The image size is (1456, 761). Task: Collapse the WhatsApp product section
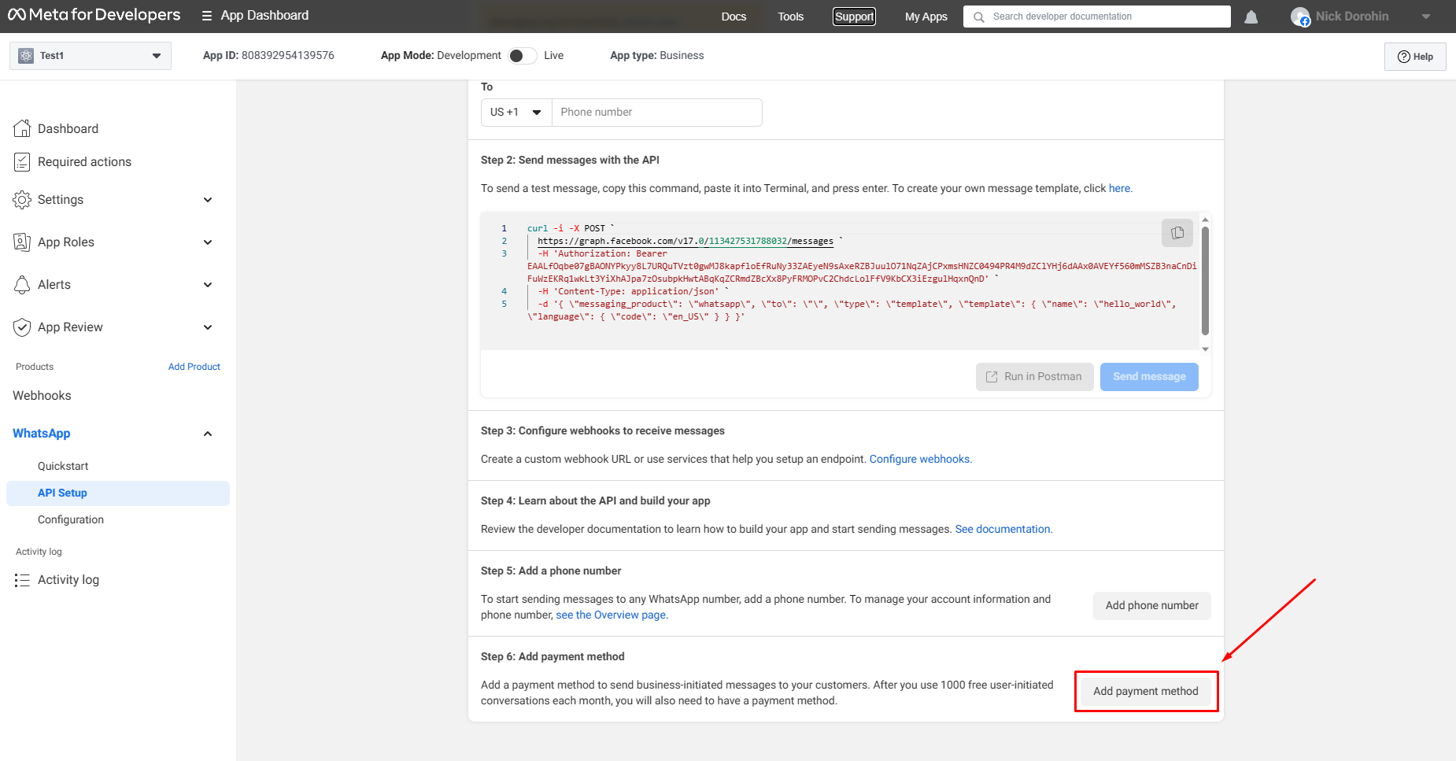coord(208,434)
